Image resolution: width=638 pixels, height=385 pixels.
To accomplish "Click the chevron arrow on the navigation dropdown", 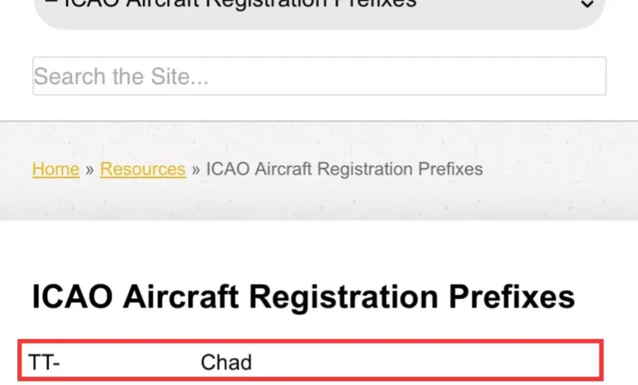I will 586,4.
